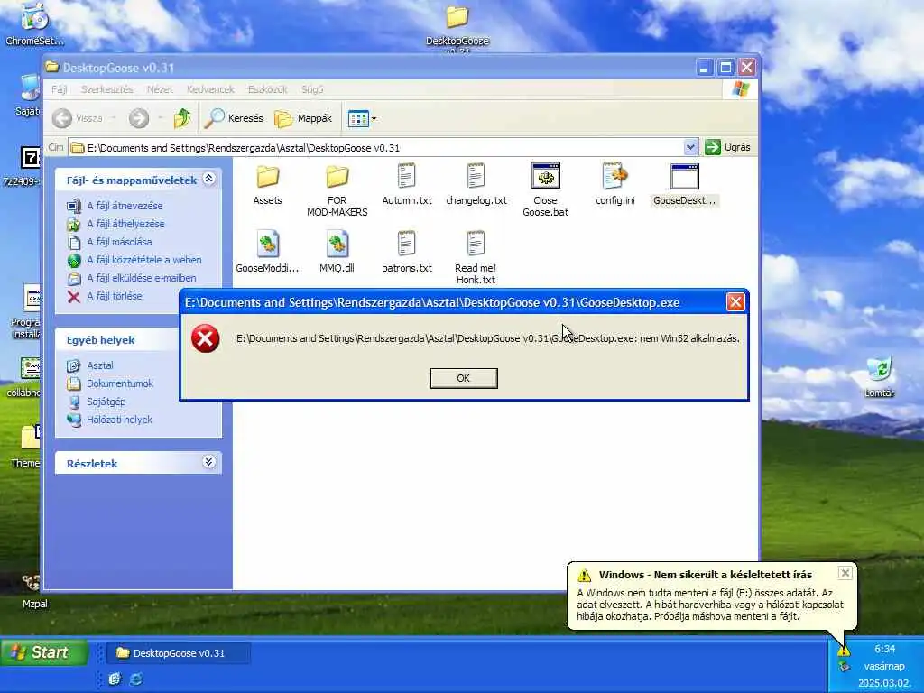The image size is (924, 693).
Task: Select the Read me! Honk.txt file
Action: [x=476, y=258]
